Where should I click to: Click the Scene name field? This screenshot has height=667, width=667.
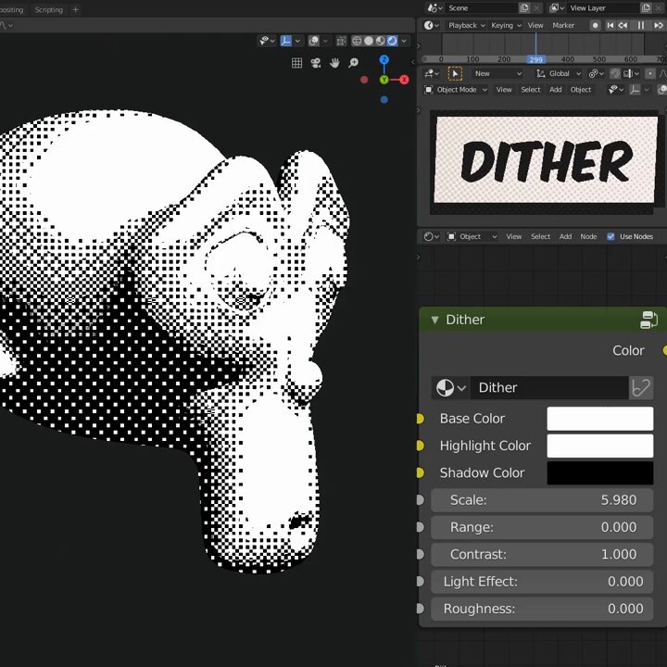pyautogui.click(x=482, y=8)
